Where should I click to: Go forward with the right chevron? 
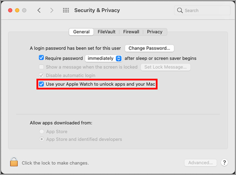coord(52,11)
